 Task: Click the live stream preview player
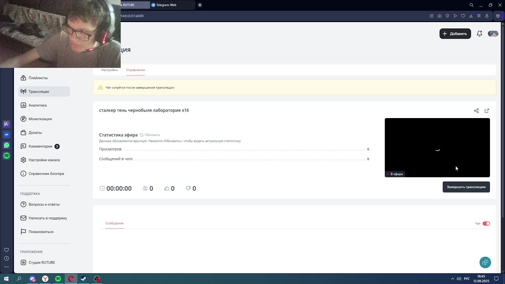point(437,147)
